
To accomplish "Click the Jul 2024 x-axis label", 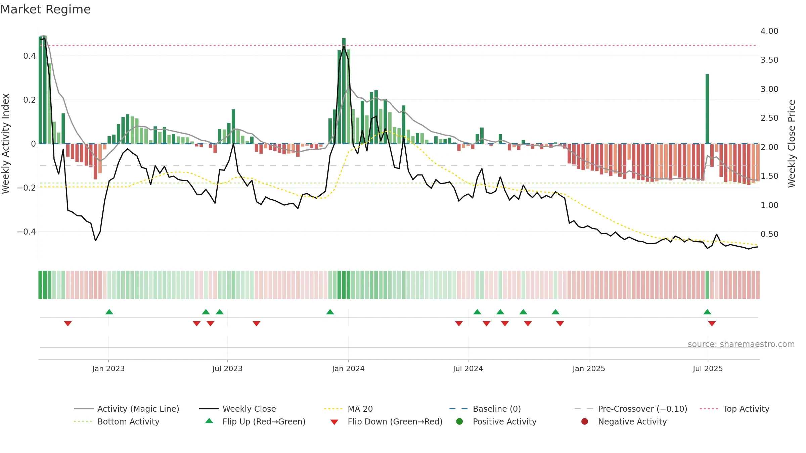I will [x=468, y=368].
